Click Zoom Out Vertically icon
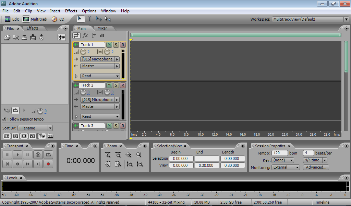351x206 pixels. point(140,164)
